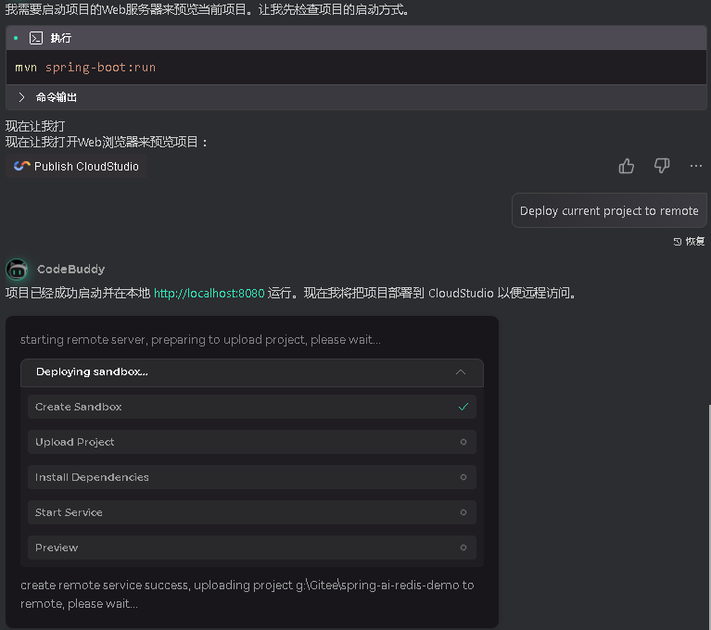Open the three-dot more options menu
The height and width of the screenshot is (630, 711).
(x=696, y=166)
